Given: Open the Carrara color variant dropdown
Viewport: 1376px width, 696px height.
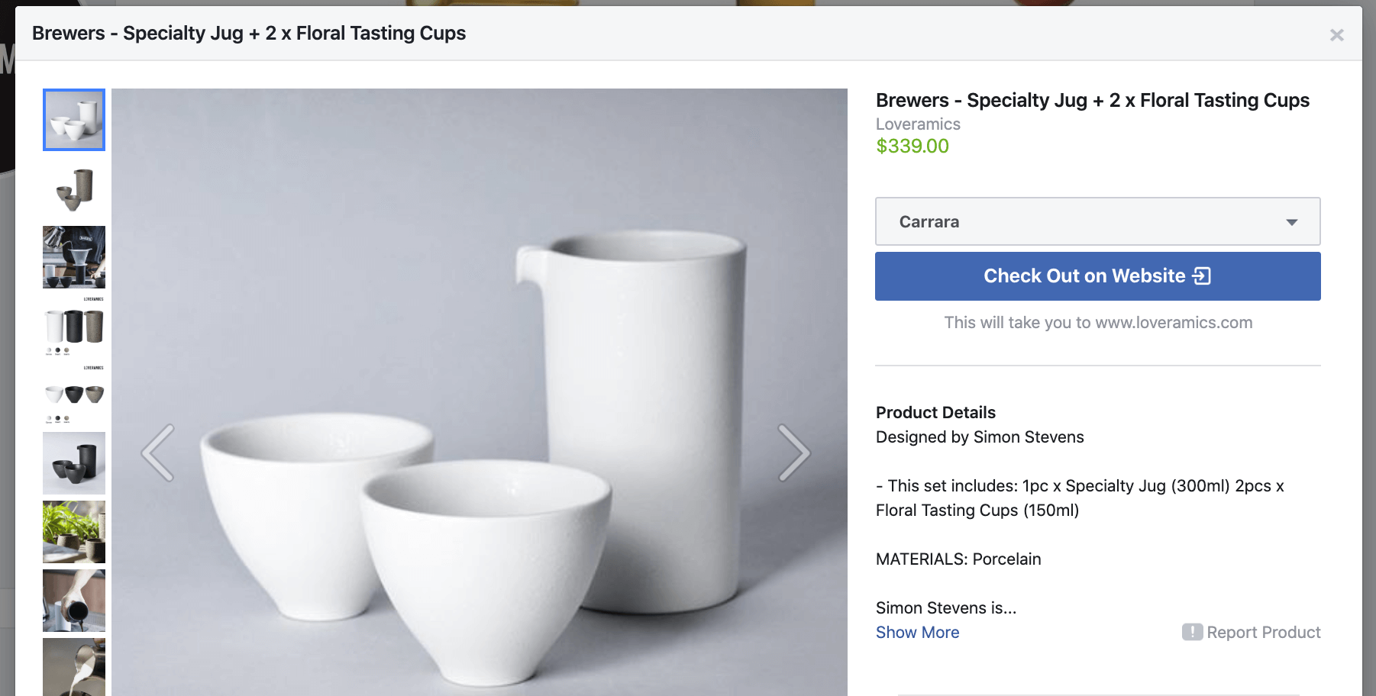Looking at the screenshot, I should coord(1097,221).
